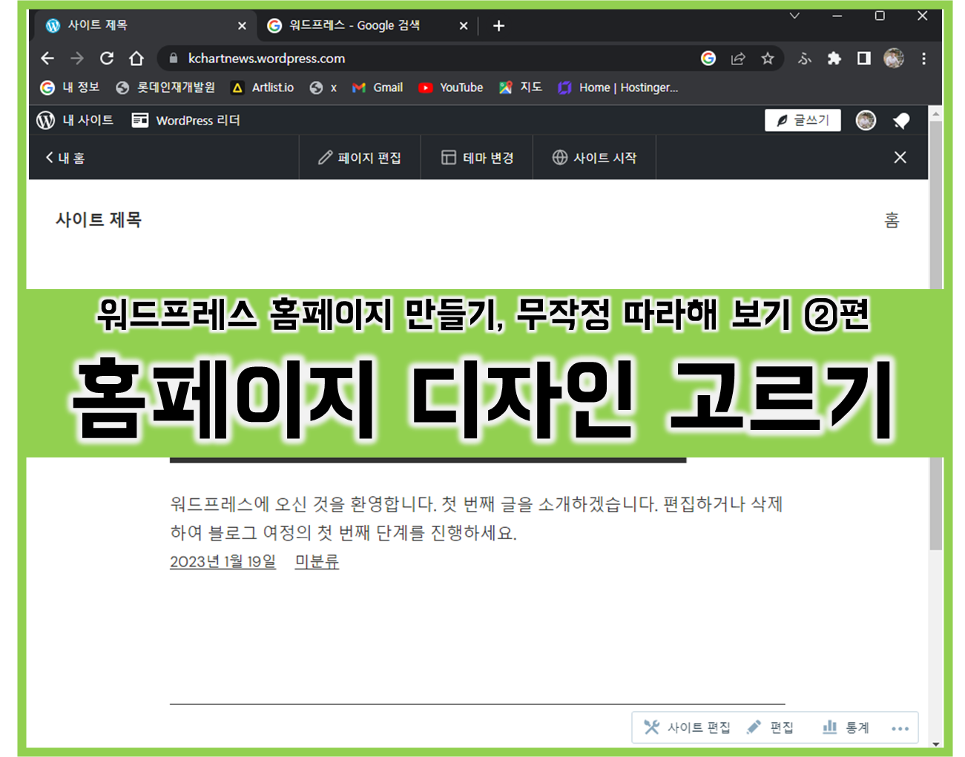Toggle the browser side panel icon
The width and height of the screenshot is (965, 757).
[864, 58]
